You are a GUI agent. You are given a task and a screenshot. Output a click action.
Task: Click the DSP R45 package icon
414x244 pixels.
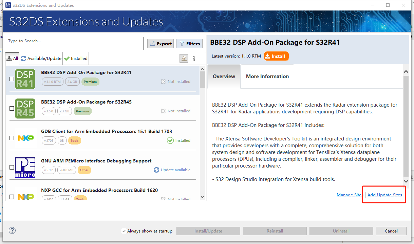point(25,108)
